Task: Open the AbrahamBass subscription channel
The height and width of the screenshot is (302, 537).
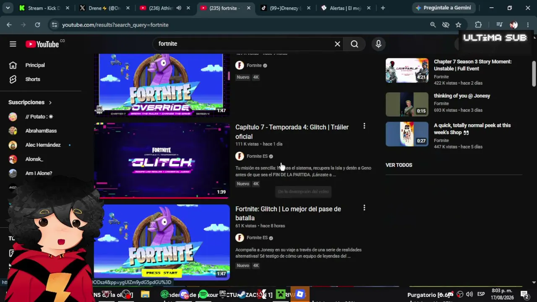Action: point(41,131)
